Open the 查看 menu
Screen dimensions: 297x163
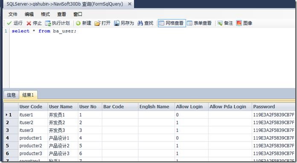(x=61, y=14)
